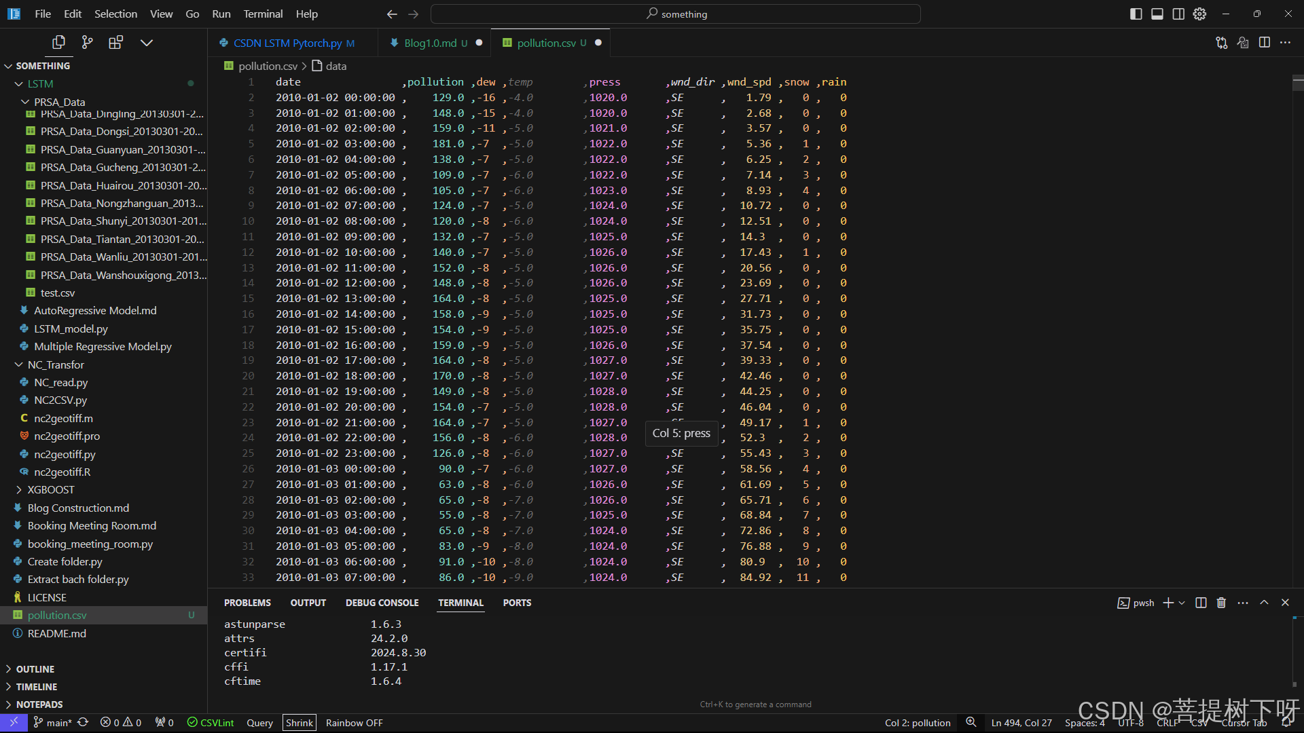Open the Extensions view icon
1304x733 pixels.
[x=115, y=42]
